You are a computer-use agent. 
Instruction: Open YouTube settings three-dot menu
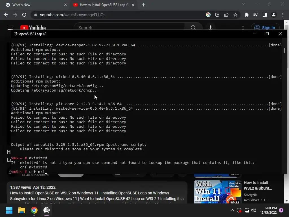(243, 28)
